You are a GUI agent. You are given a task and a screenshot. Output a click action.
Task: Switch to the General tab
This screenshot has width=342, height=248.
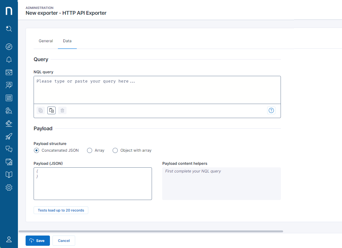(46, 41)
